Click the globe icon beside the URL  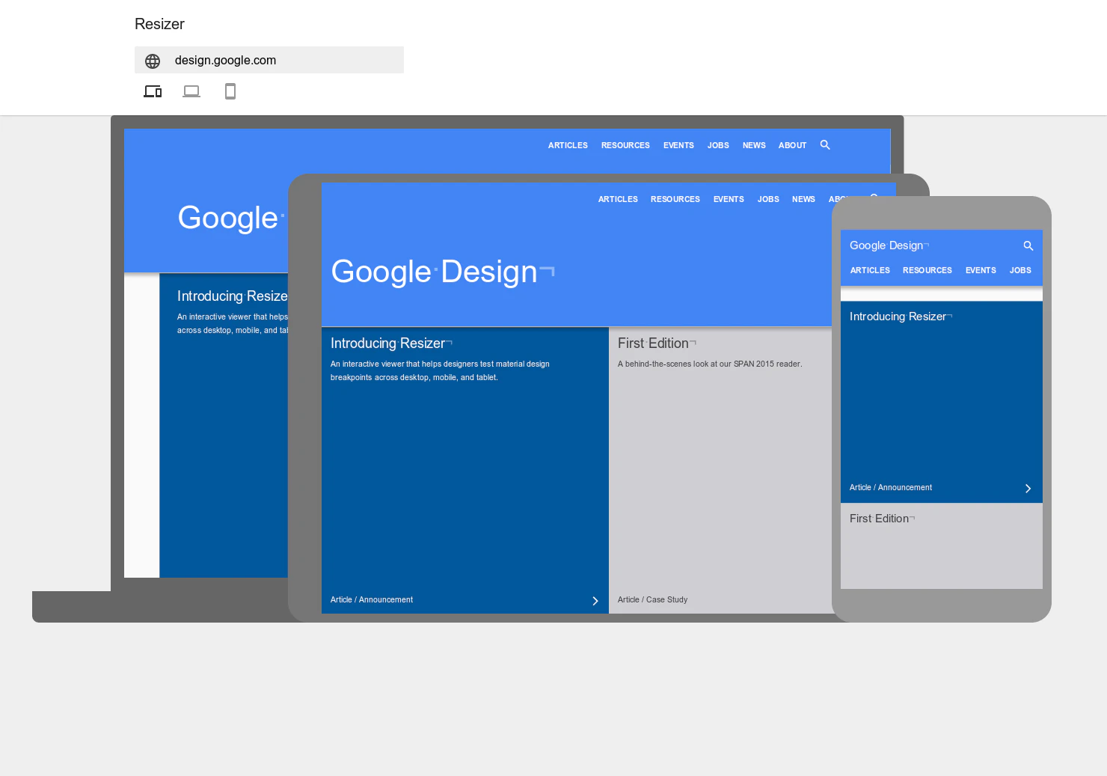pos(153,61)
